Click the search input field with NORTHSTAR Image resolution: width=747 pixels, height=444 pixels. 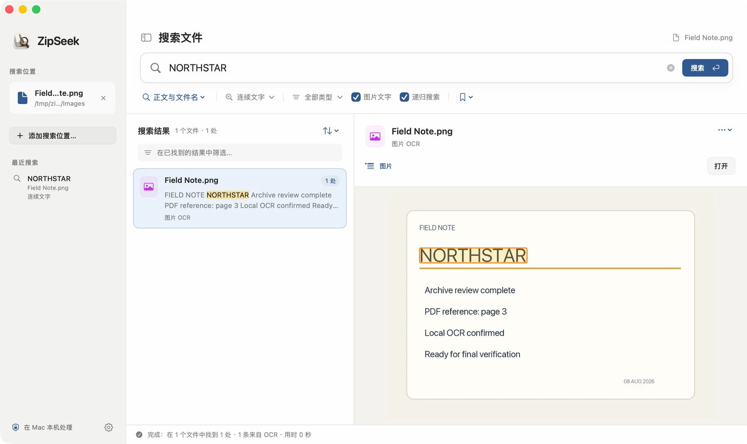[415, 68]
